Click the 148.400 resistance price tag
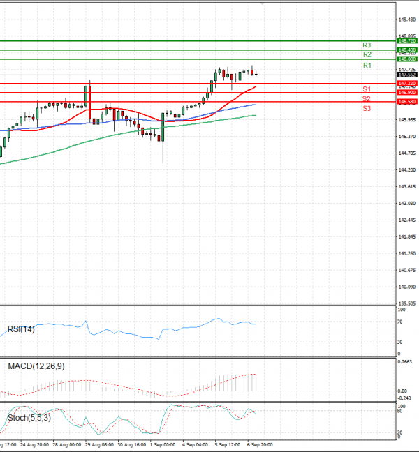 (x=407, y=50)
